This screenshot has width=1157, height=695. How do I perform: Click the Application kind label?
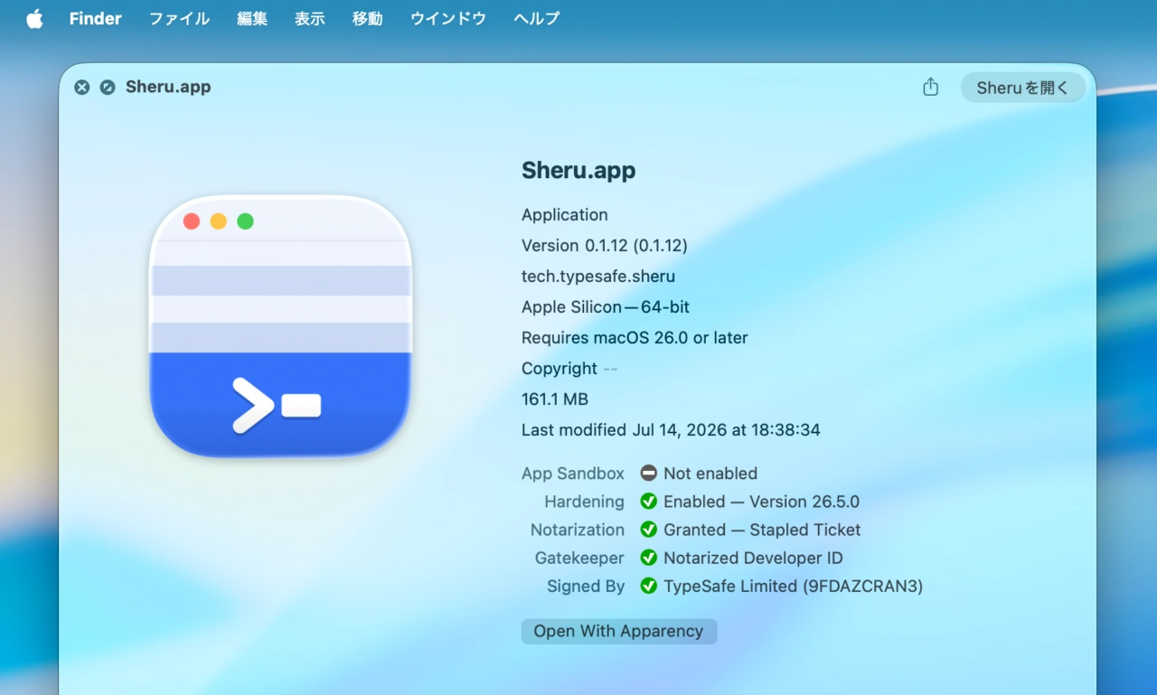point(565,214)
